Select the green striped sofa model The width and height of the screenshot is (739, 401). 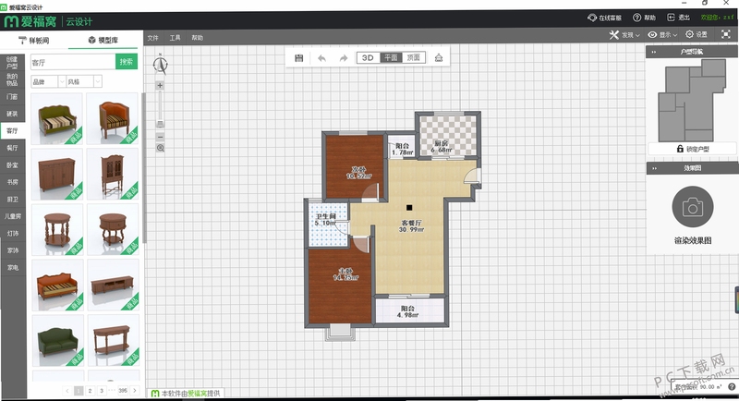[57, 118]
